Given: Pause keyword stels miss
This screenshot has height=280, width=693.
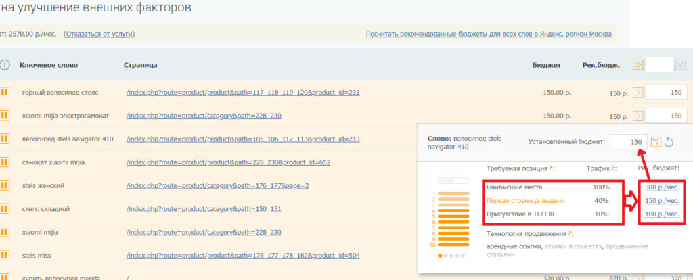Looking at the screenshot, I should click(4, 255).
